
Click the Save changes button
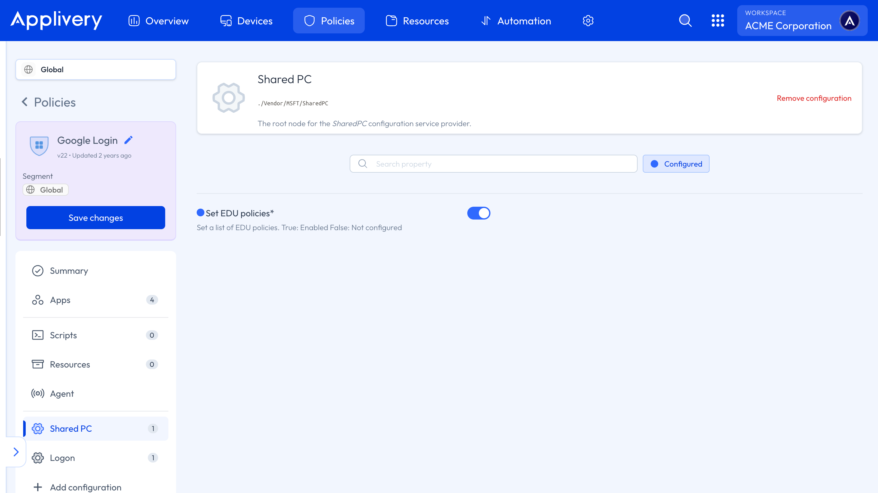(x=95, y=218)
